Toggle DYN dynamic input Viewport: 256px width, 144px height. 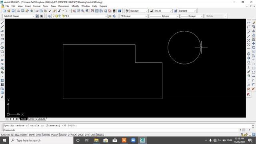(87, 135)
